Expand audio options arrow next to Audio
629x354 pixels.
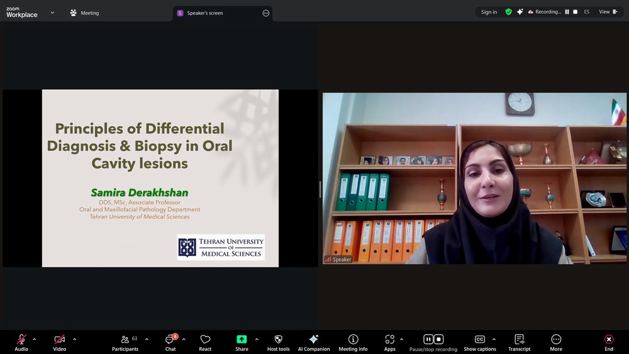(34, 339)
